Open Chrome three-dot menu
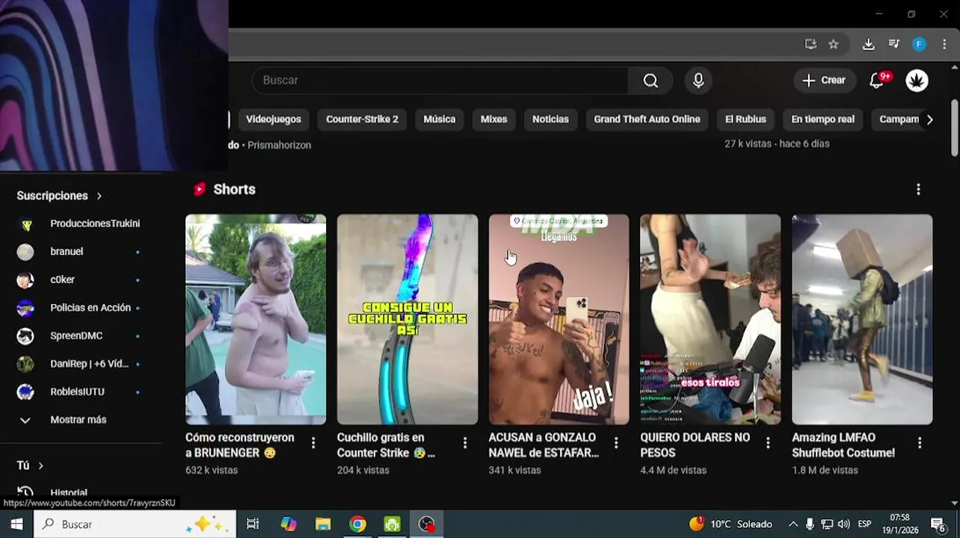Viewport: 960px width, 538px height. point(944,44)
